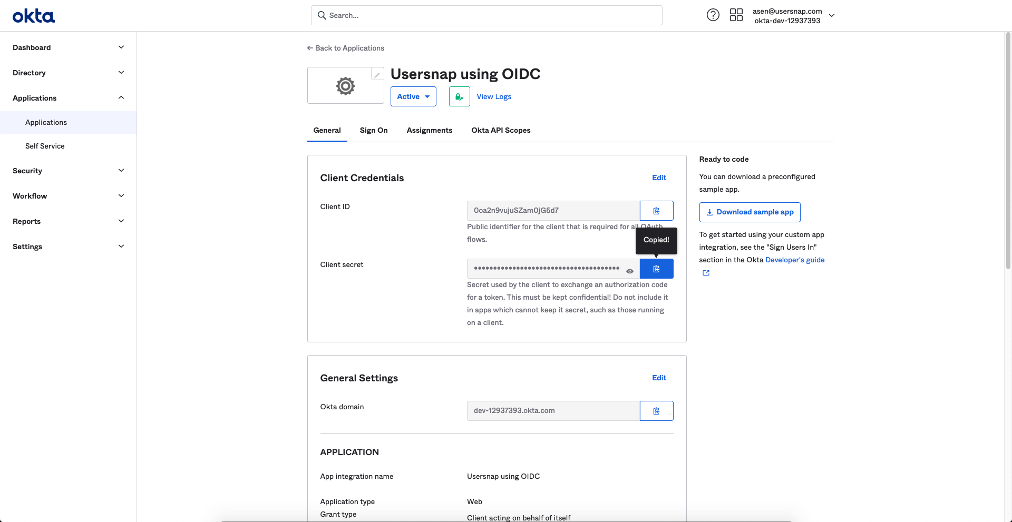Edit the application logo pencil icon

(x=377, y=75)
